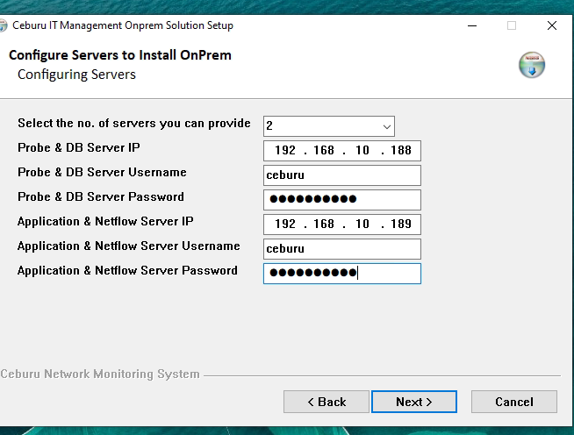Go Back to the previous step

coord(326,402)
